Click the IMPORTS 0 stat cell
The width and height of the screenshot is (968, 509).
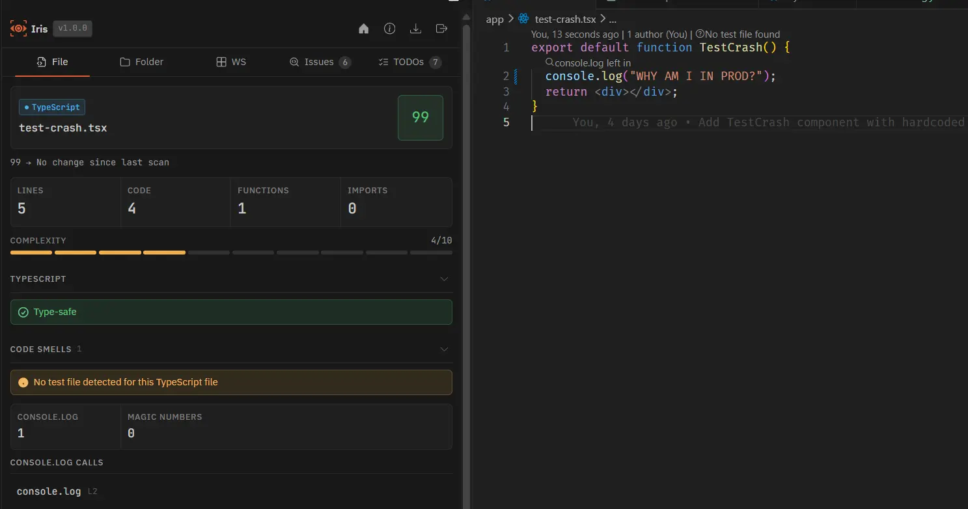tap(396, 202)
